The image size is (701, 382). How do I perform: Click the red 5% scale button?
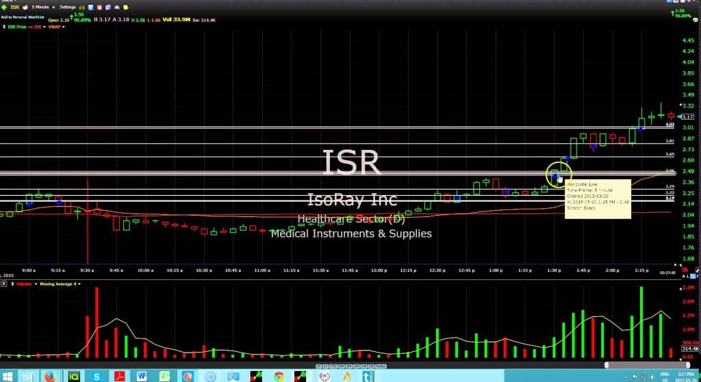click(685, 270)
